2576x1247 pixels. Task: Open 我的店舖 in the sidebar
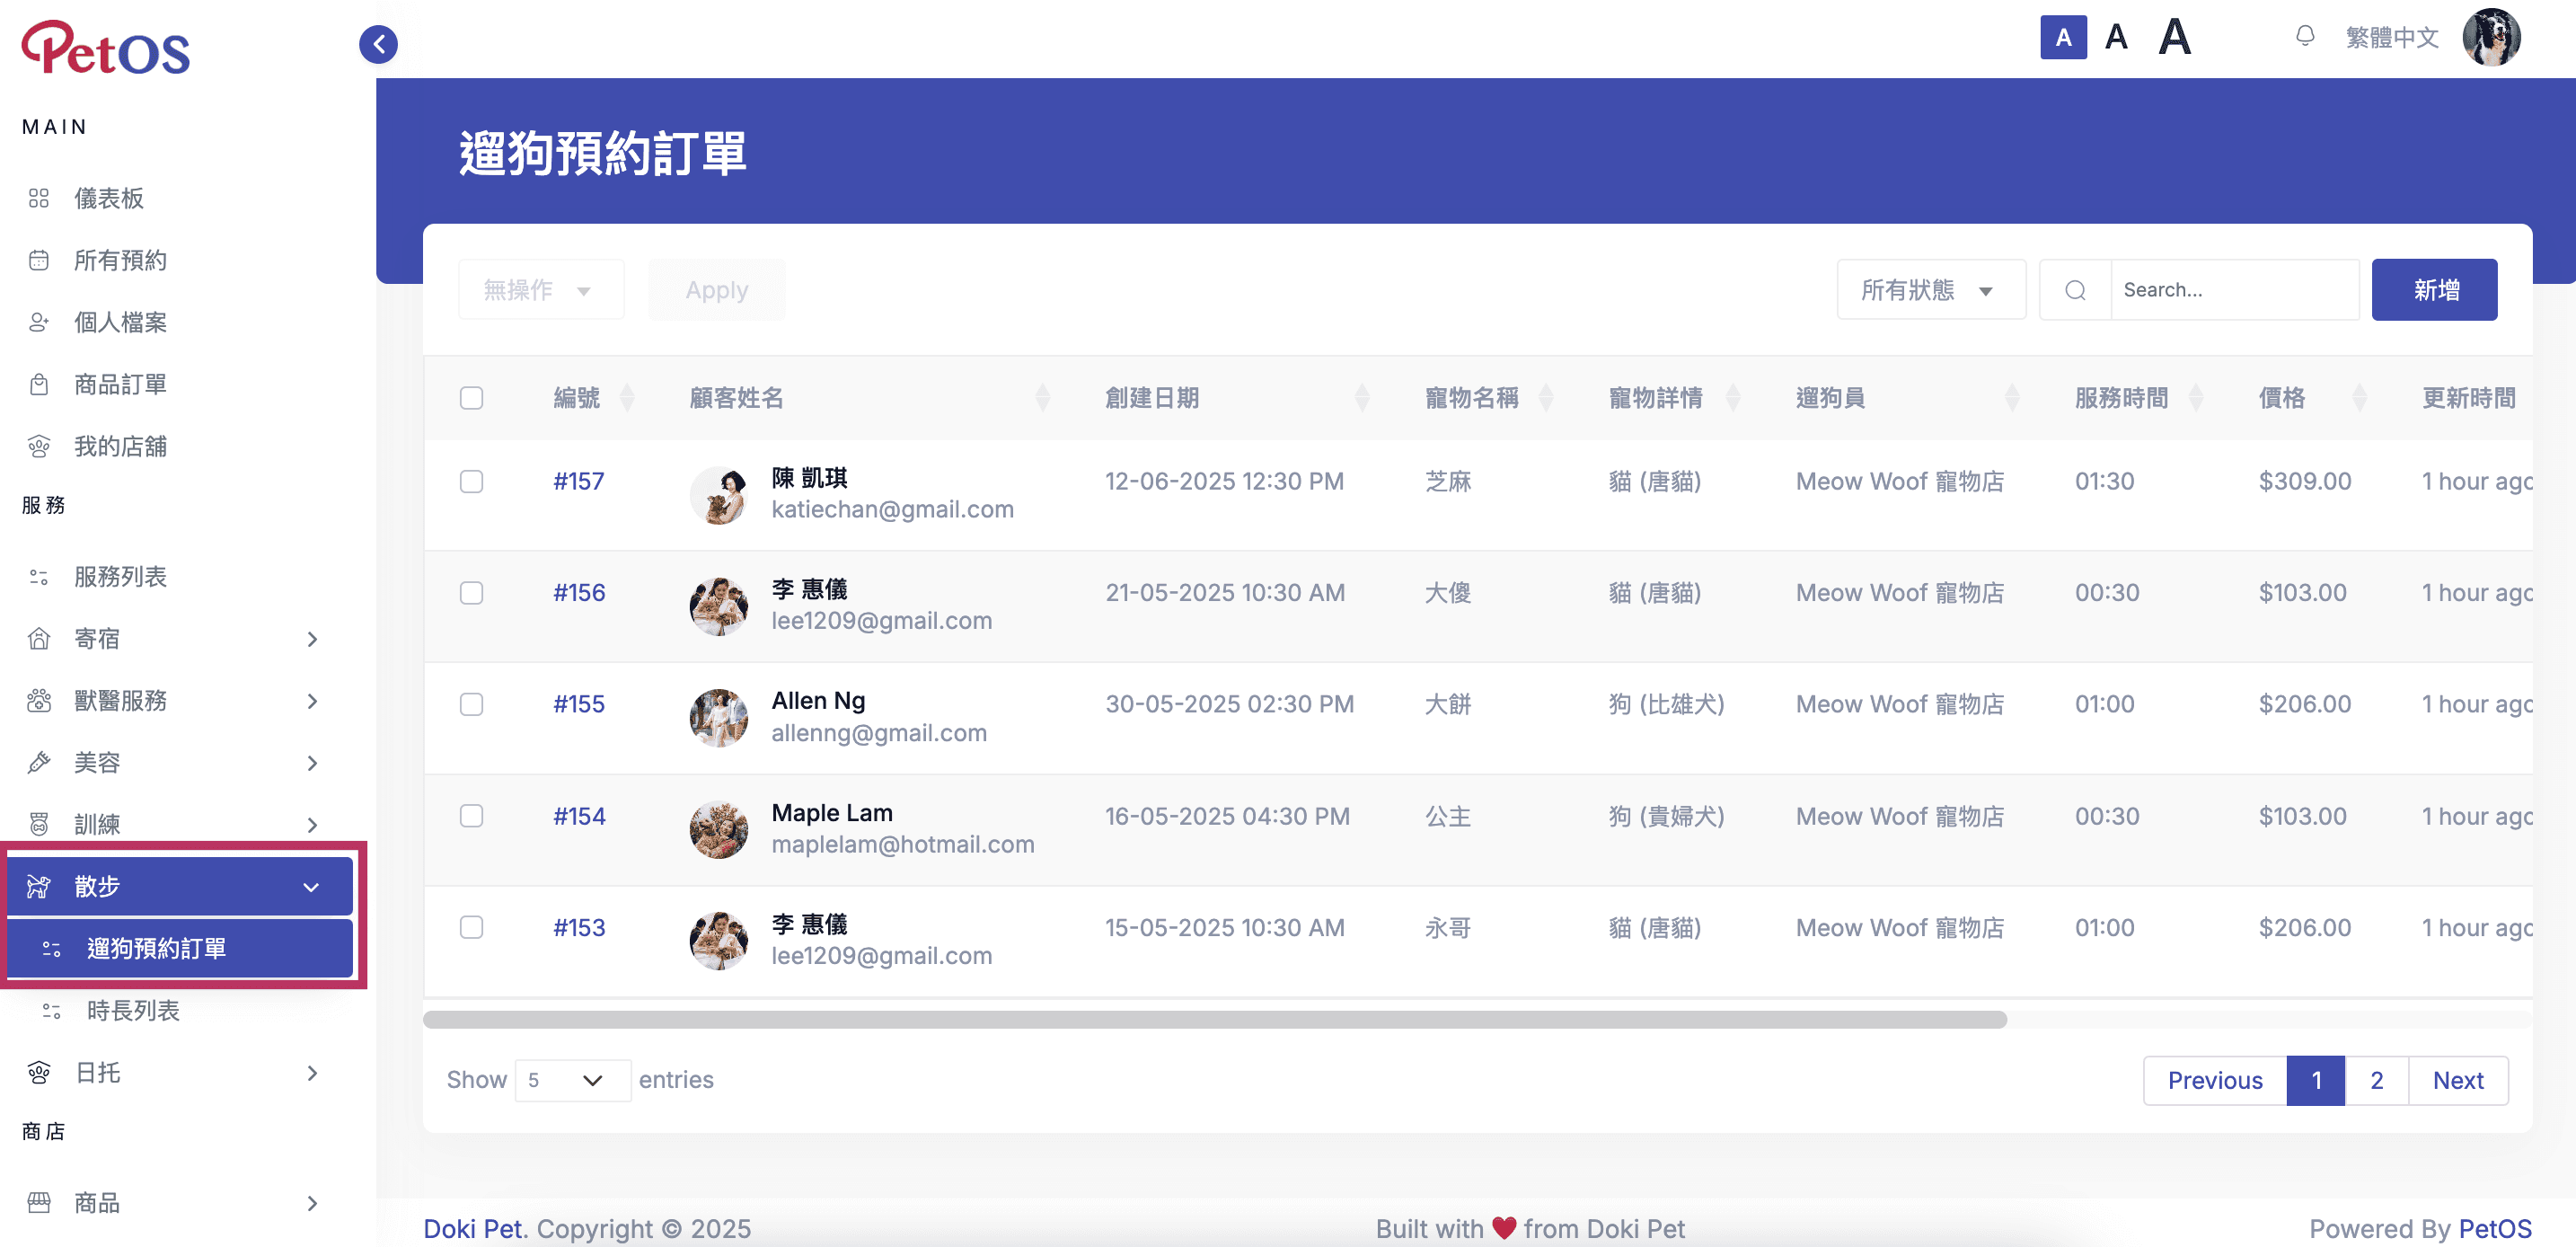pos(120,446)
